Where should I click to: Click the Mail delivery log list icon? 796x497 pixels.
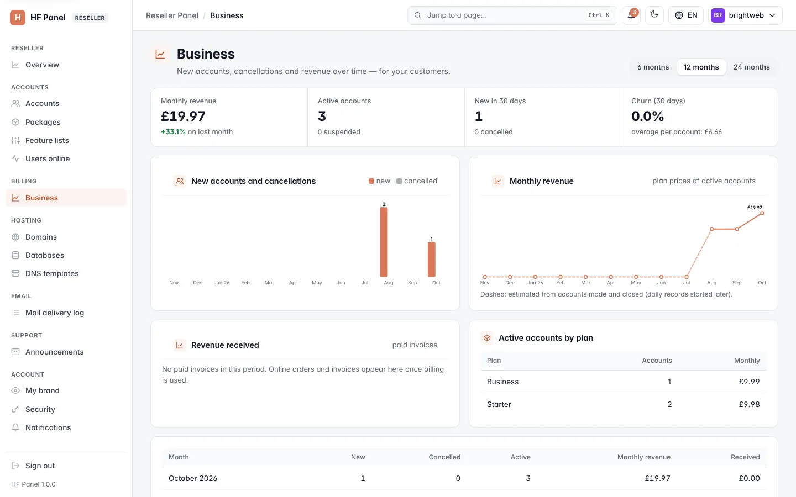coord(15,313)
